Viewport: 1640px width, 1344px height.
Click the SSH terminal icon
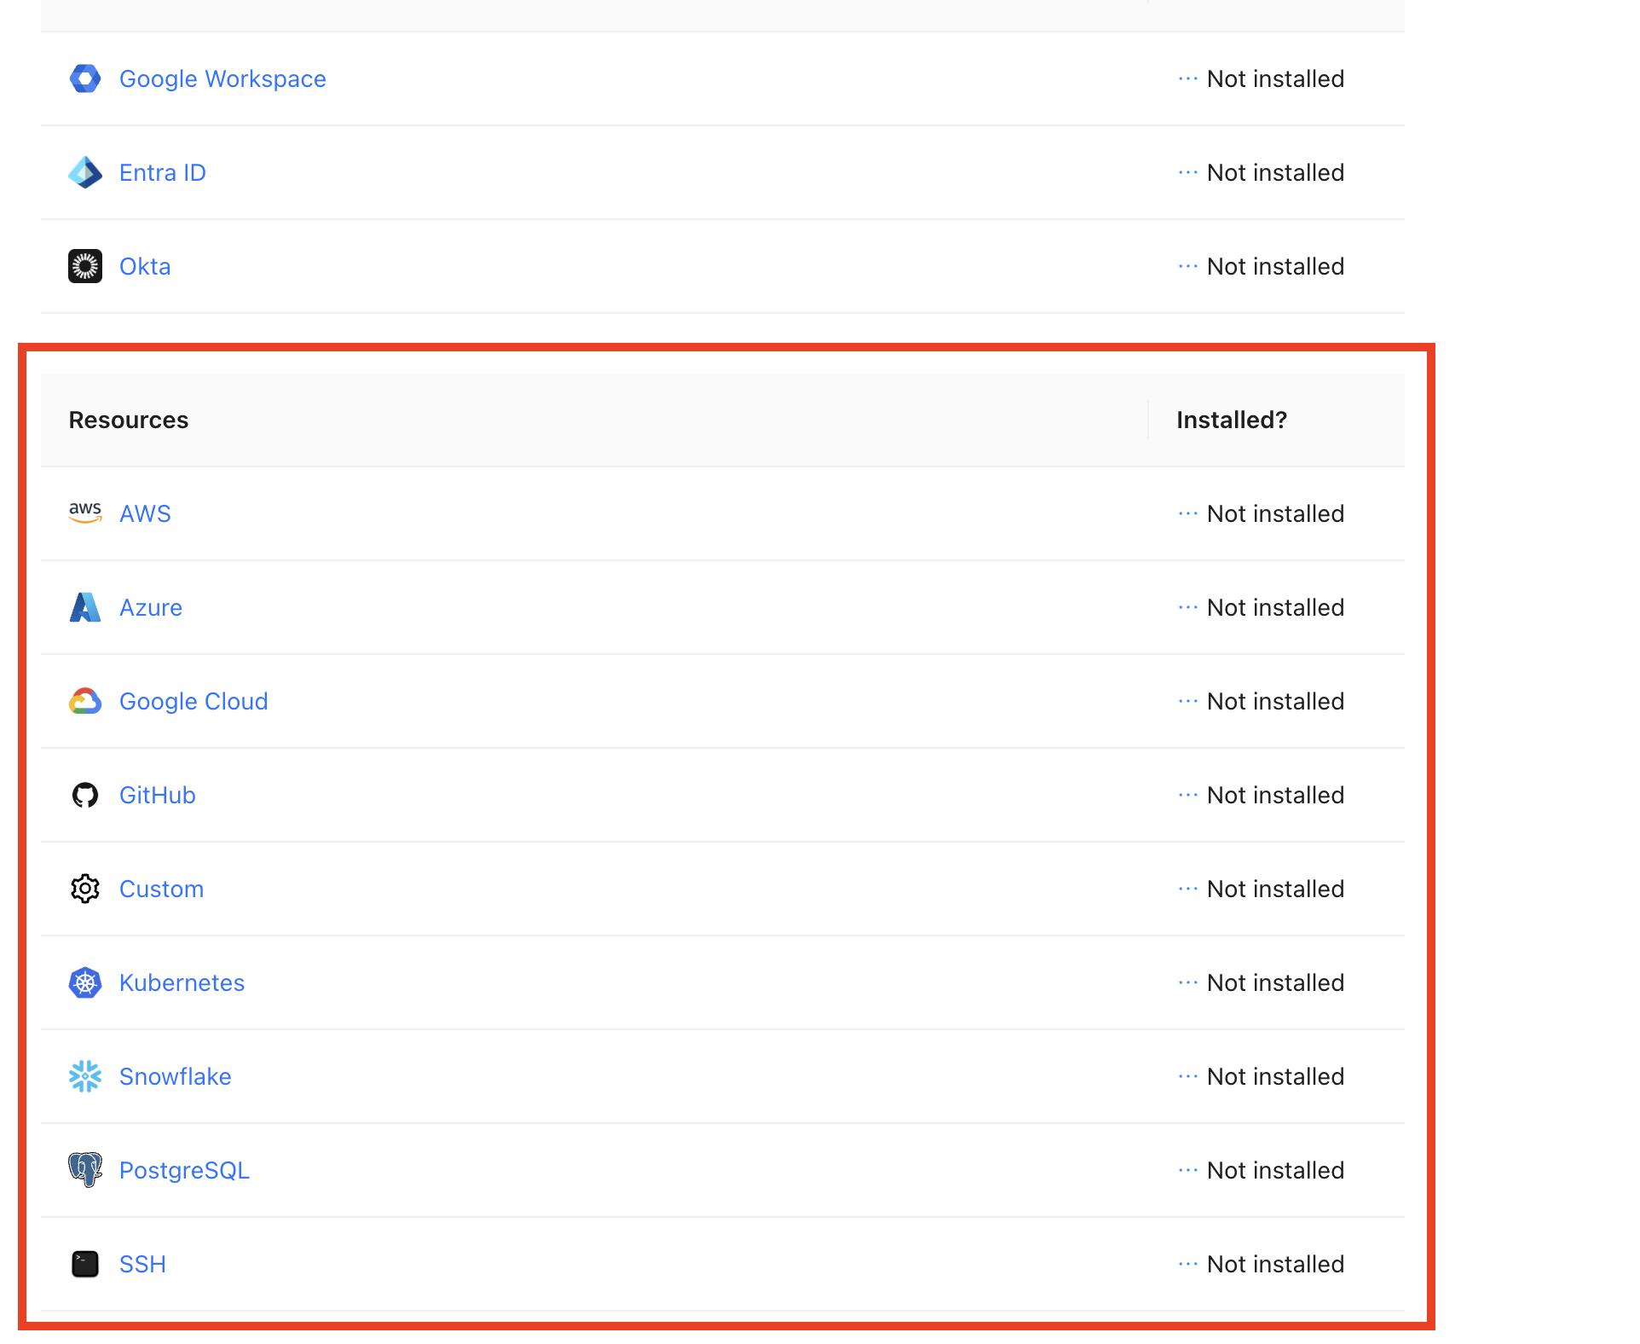point(85,1264)
